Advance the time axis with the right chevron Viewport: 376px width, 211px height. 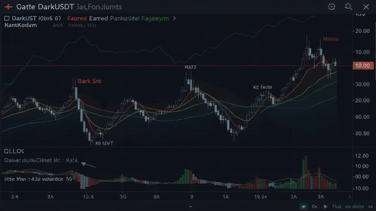coord(350,197)
